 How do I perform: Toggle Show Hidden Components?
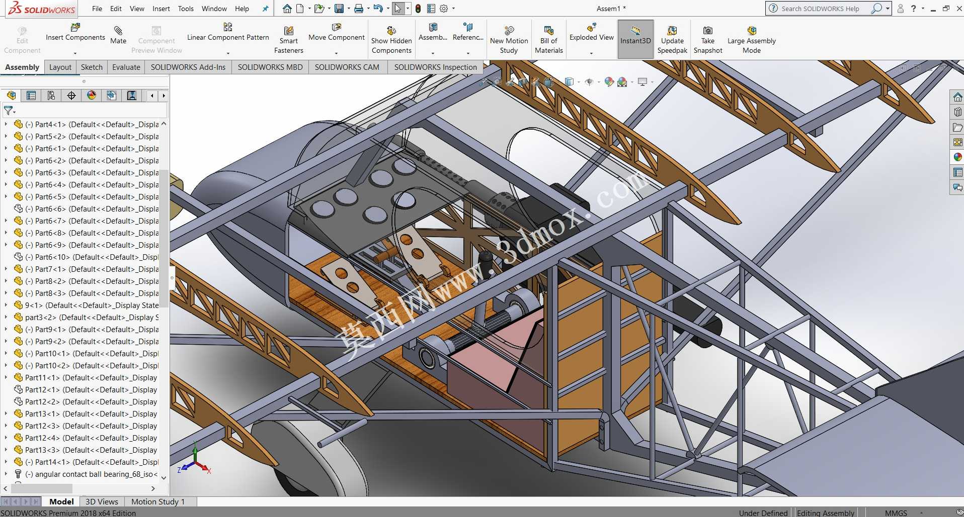[x=391, y=40]
